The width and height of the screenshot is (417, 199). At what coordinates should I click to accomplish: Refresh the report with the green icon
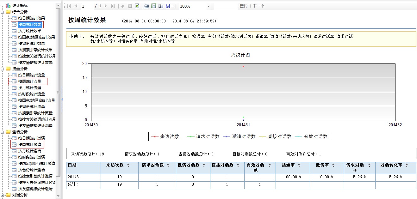pos(137,6)
